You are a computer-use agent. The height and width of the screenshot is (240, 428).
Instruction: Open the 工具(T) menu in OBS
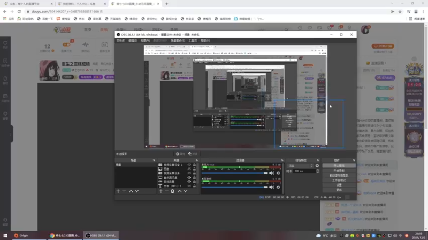pyautogui.click(x=193, y=41)
